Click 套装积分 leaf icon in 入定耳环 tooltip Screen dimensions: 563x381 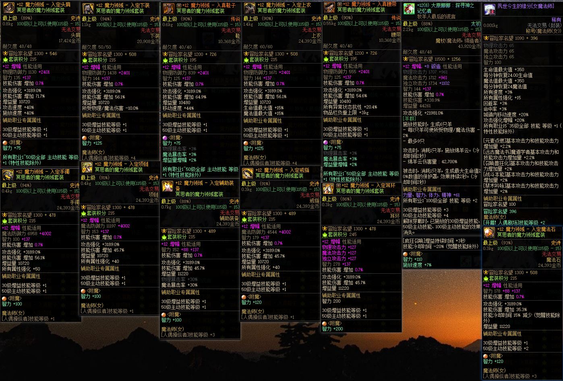point(325,234)
